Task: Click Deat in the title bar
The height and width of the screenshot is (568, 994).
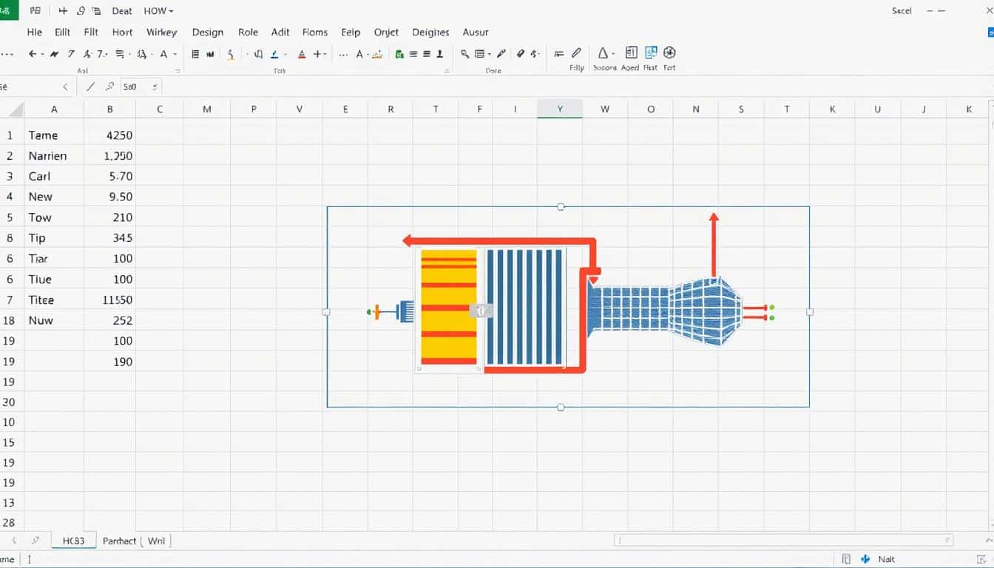Action: pos(122,10)
